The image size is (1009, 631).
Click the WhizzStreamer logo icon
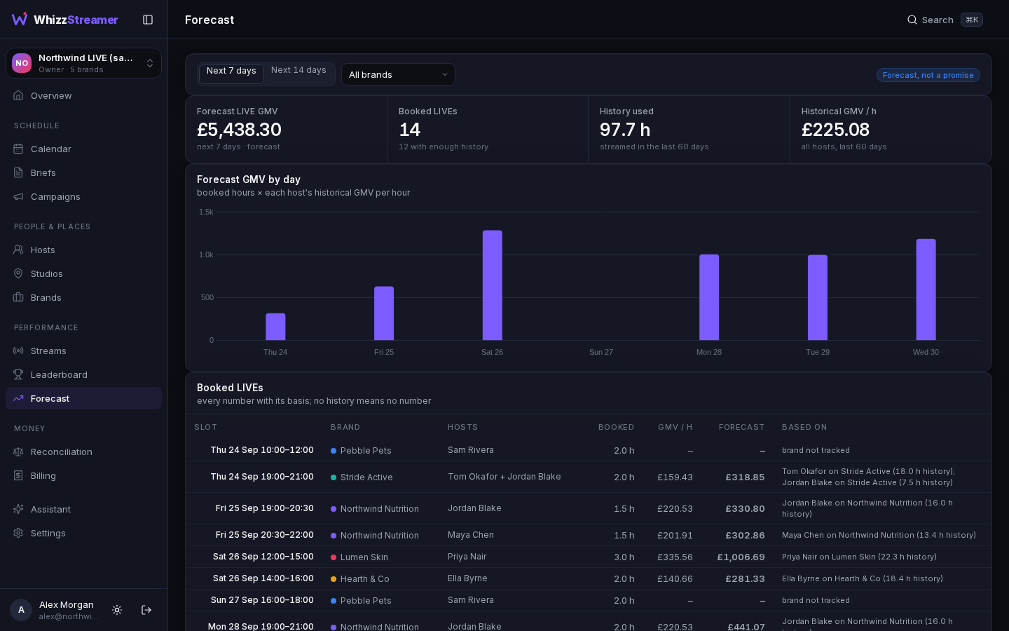pos(20,19)
